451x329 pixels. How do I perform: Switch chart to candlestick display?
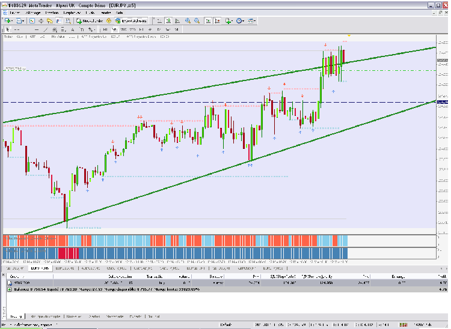tap(168, 20)
